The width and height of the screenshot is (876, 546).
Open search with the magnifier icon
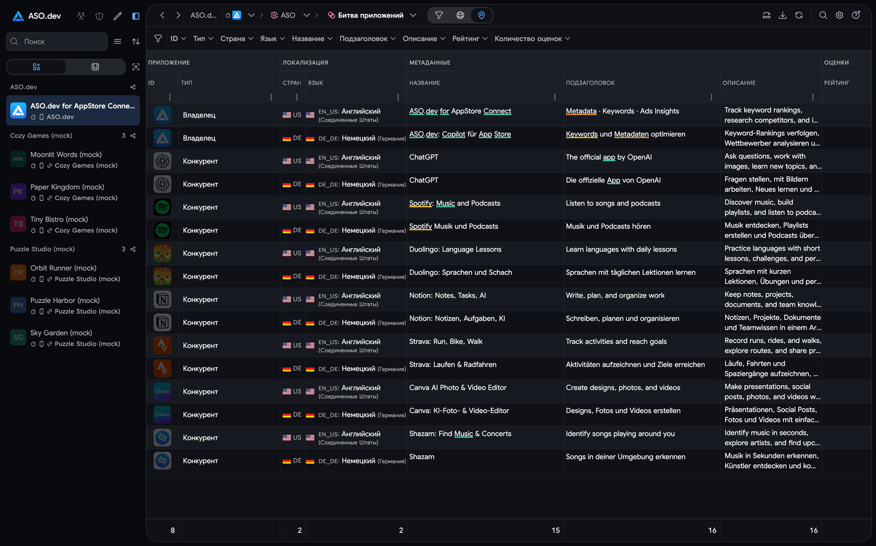tap(823, 15)
